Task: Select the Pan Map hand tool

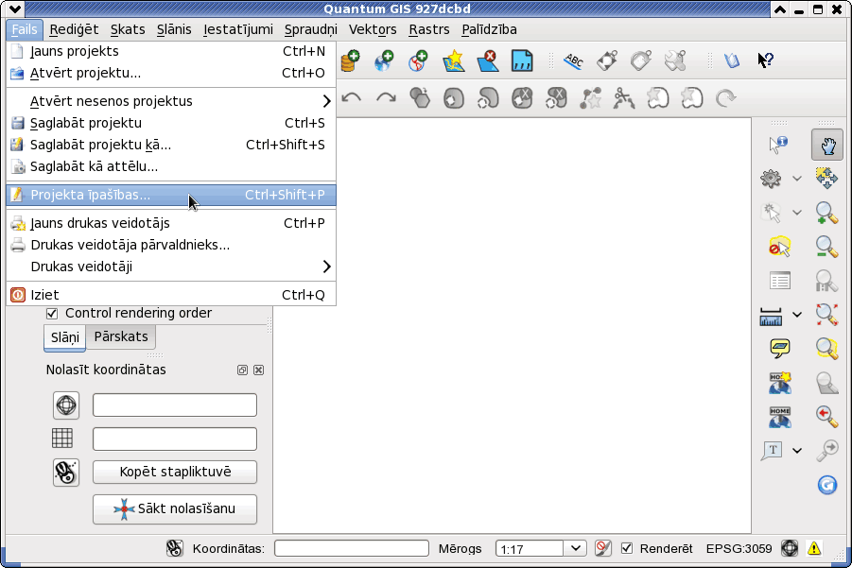Action: pyautogui.click(x=827, y=145)
